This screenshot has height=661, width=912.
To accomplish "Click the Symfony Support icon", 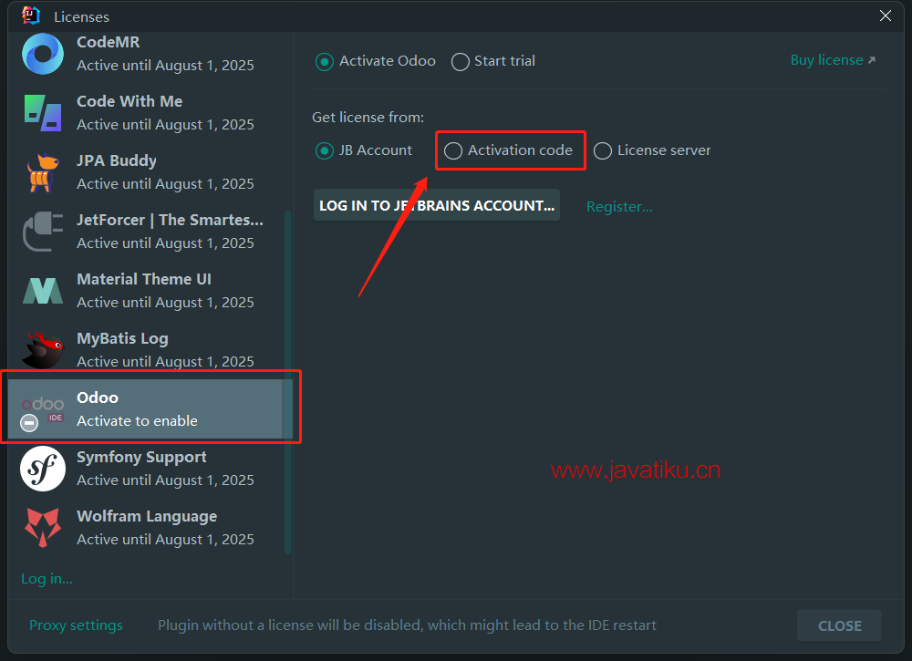I will pyautogui.click(x=43, y=469).
